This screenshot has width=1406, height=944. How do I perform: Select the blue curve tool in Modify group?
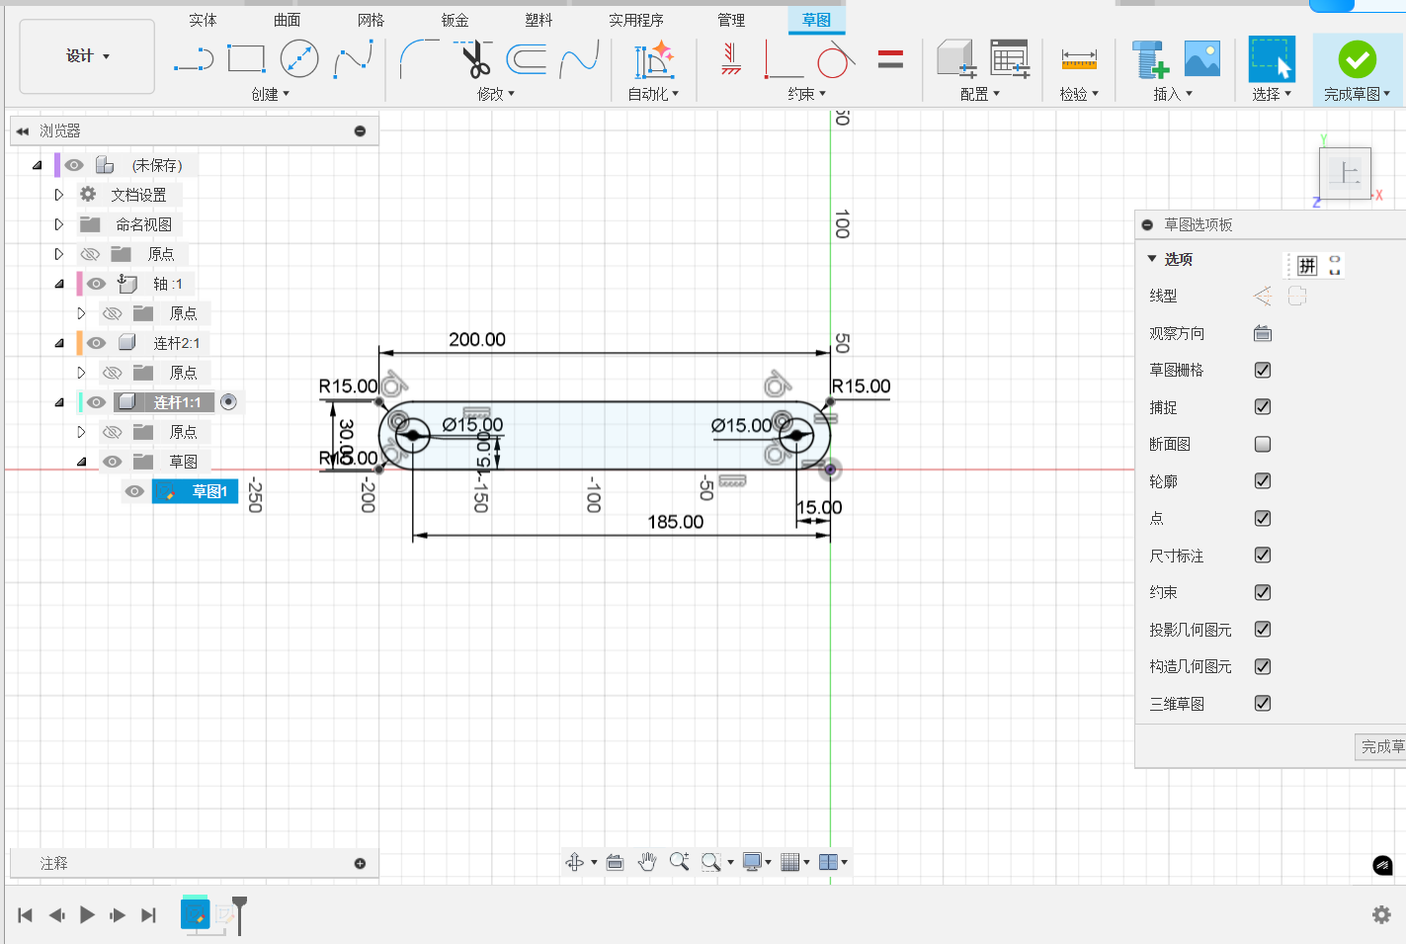point(579,59)
